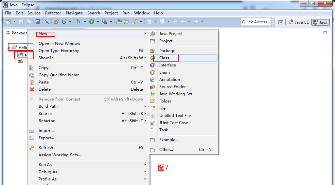The width and height of the screenshot is (335, 185).
Task: Open the Debug dropdown arrow
Action: point(85,22)
